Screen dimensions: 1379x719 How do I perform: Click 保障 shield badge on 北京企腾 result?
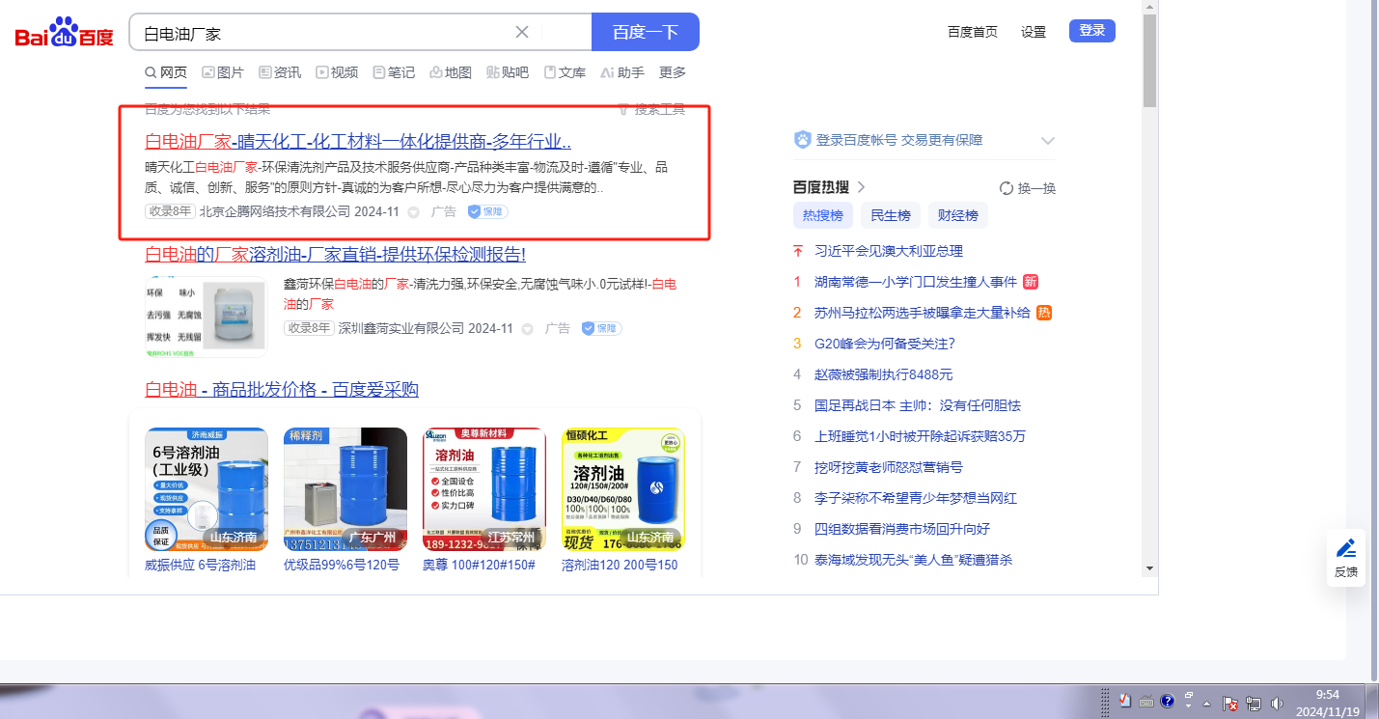[487, 211]
